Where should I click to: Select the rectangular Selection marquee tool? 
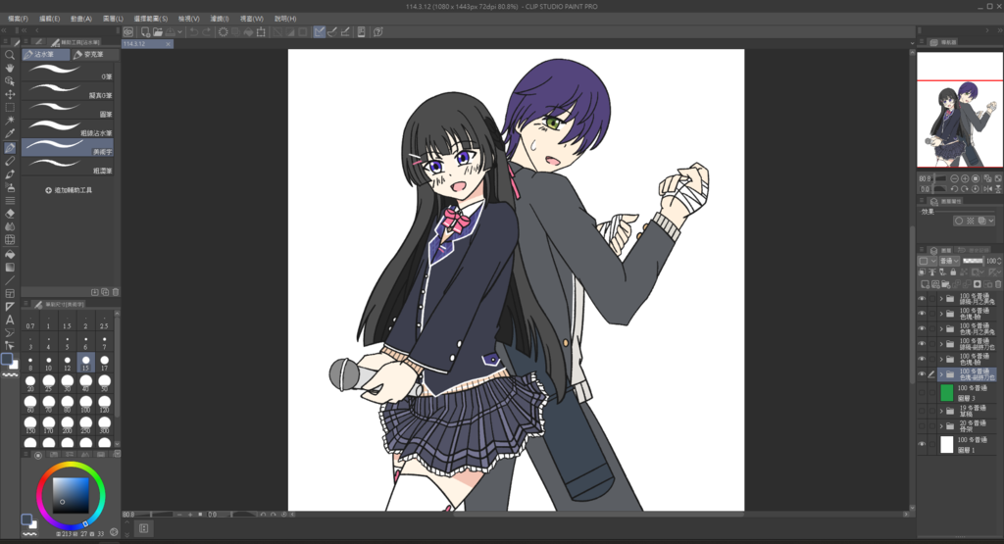coord(10,108)
